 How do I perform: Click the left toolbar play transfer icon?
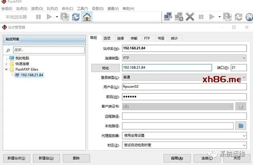click(49, 17)
